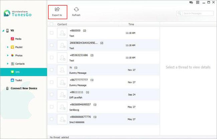Open the +86111111 Diff cavefish thread

pyautogui.click(x=103, y=95)
